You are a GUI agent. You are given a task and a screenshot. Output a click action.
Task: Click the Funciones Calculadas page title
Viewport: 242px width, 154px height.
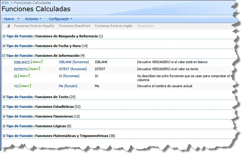(36, 9)
